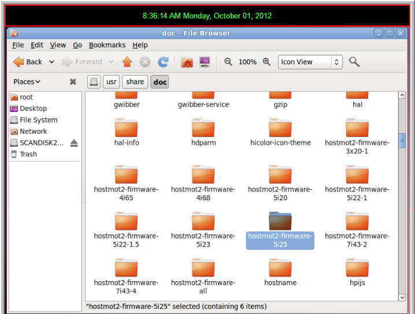The height and width of the screenshot is (314, 415).
Task: Open the Bookmarks menu
Action: pyautogui.click(x=107, y=45)
